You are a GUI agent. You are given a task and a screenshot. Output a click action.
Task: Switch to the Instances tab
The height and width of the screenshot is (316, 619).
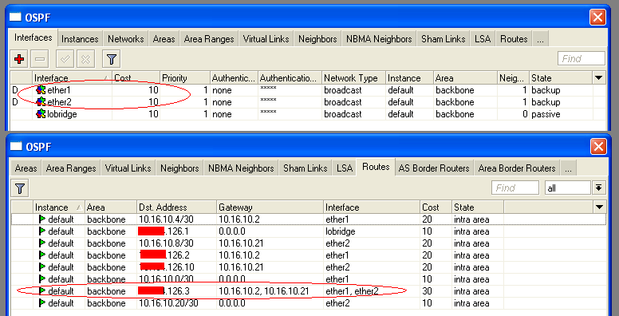click(x=80, y=39)
